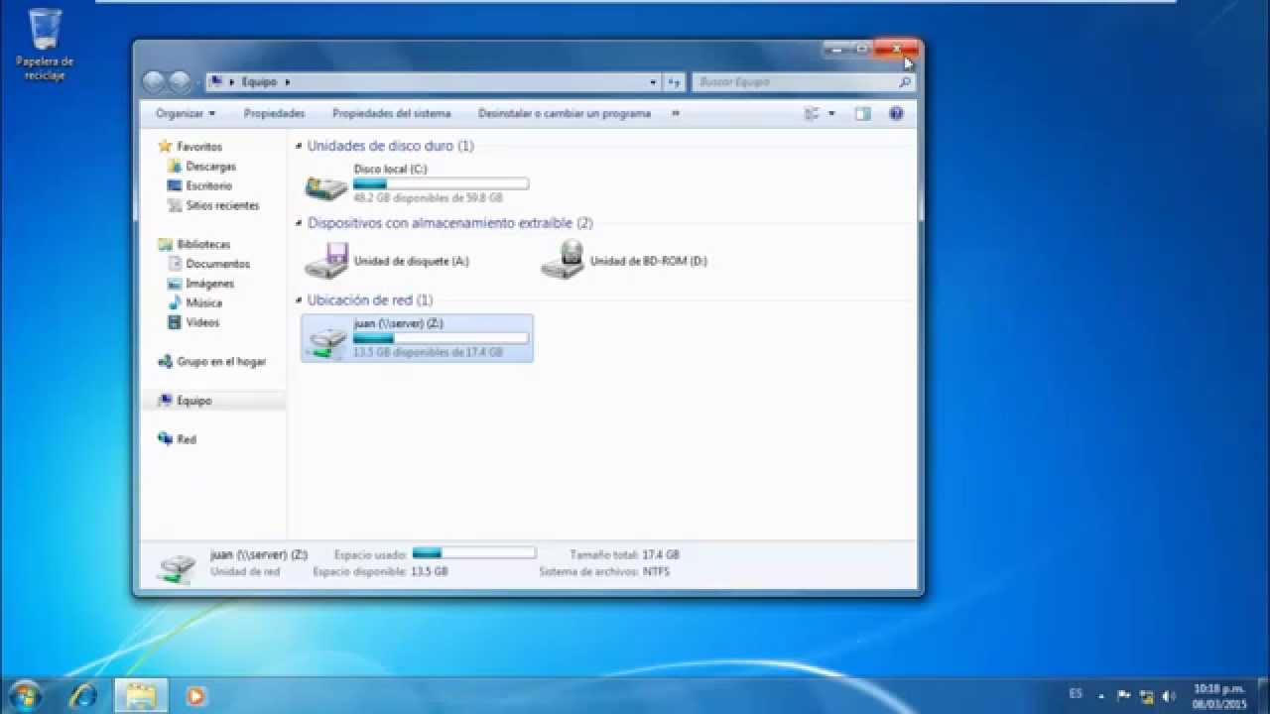Click the Escritorio sidebar icon
The image size is (1270, 714).
pyautogui.click(x=175, y=185)
